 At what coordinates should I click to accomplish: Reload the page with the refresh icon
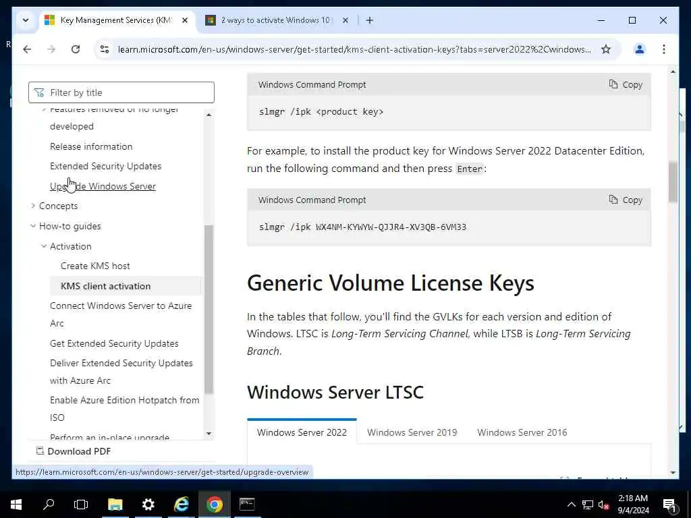(76, 49)
